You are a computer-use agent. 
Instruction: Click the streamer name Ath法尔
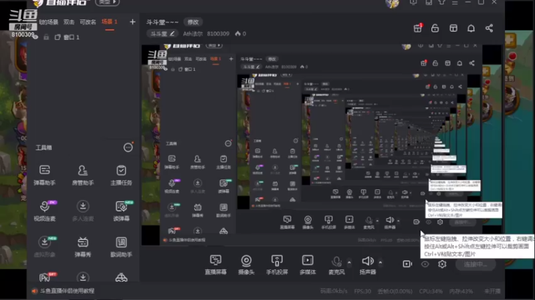(193, 34)
